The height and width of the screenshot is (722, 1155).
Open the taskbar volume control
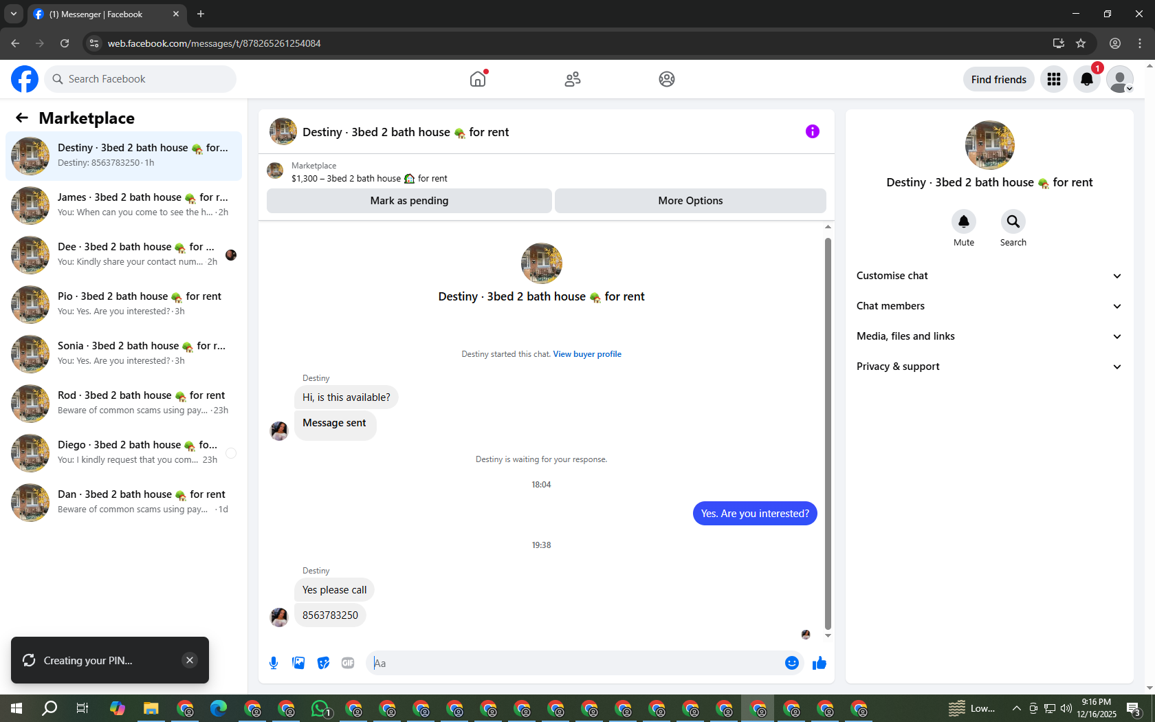(x=1066, y=708)
